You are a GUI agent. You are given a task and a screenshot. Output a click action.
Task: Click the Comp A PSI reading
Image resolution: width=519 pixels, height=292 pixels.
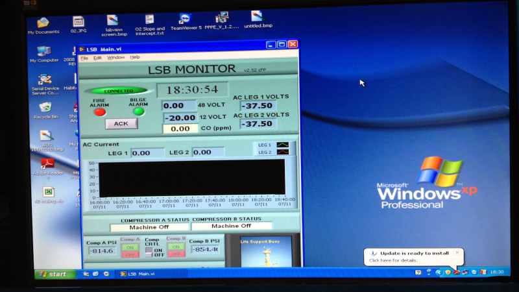pos(102,251)
